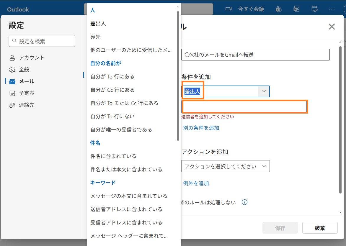Screen dimensions: 346x246
Task: Click the 設定を検索 search box
Action: point(42,41)
